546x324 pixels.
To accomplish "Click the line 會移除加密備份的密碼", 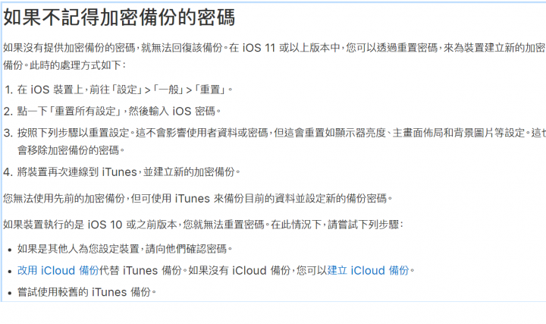I will coord(71,150).
